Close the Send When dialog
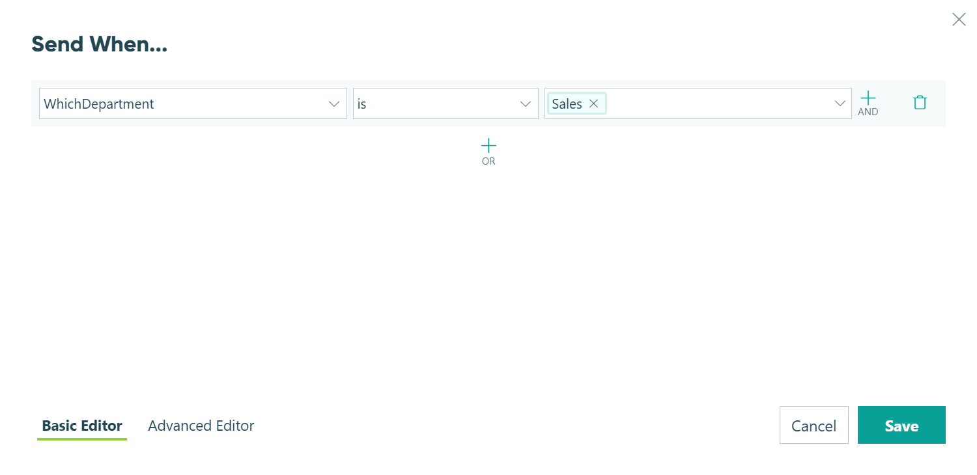977x475 pixels. click(959, 20)
